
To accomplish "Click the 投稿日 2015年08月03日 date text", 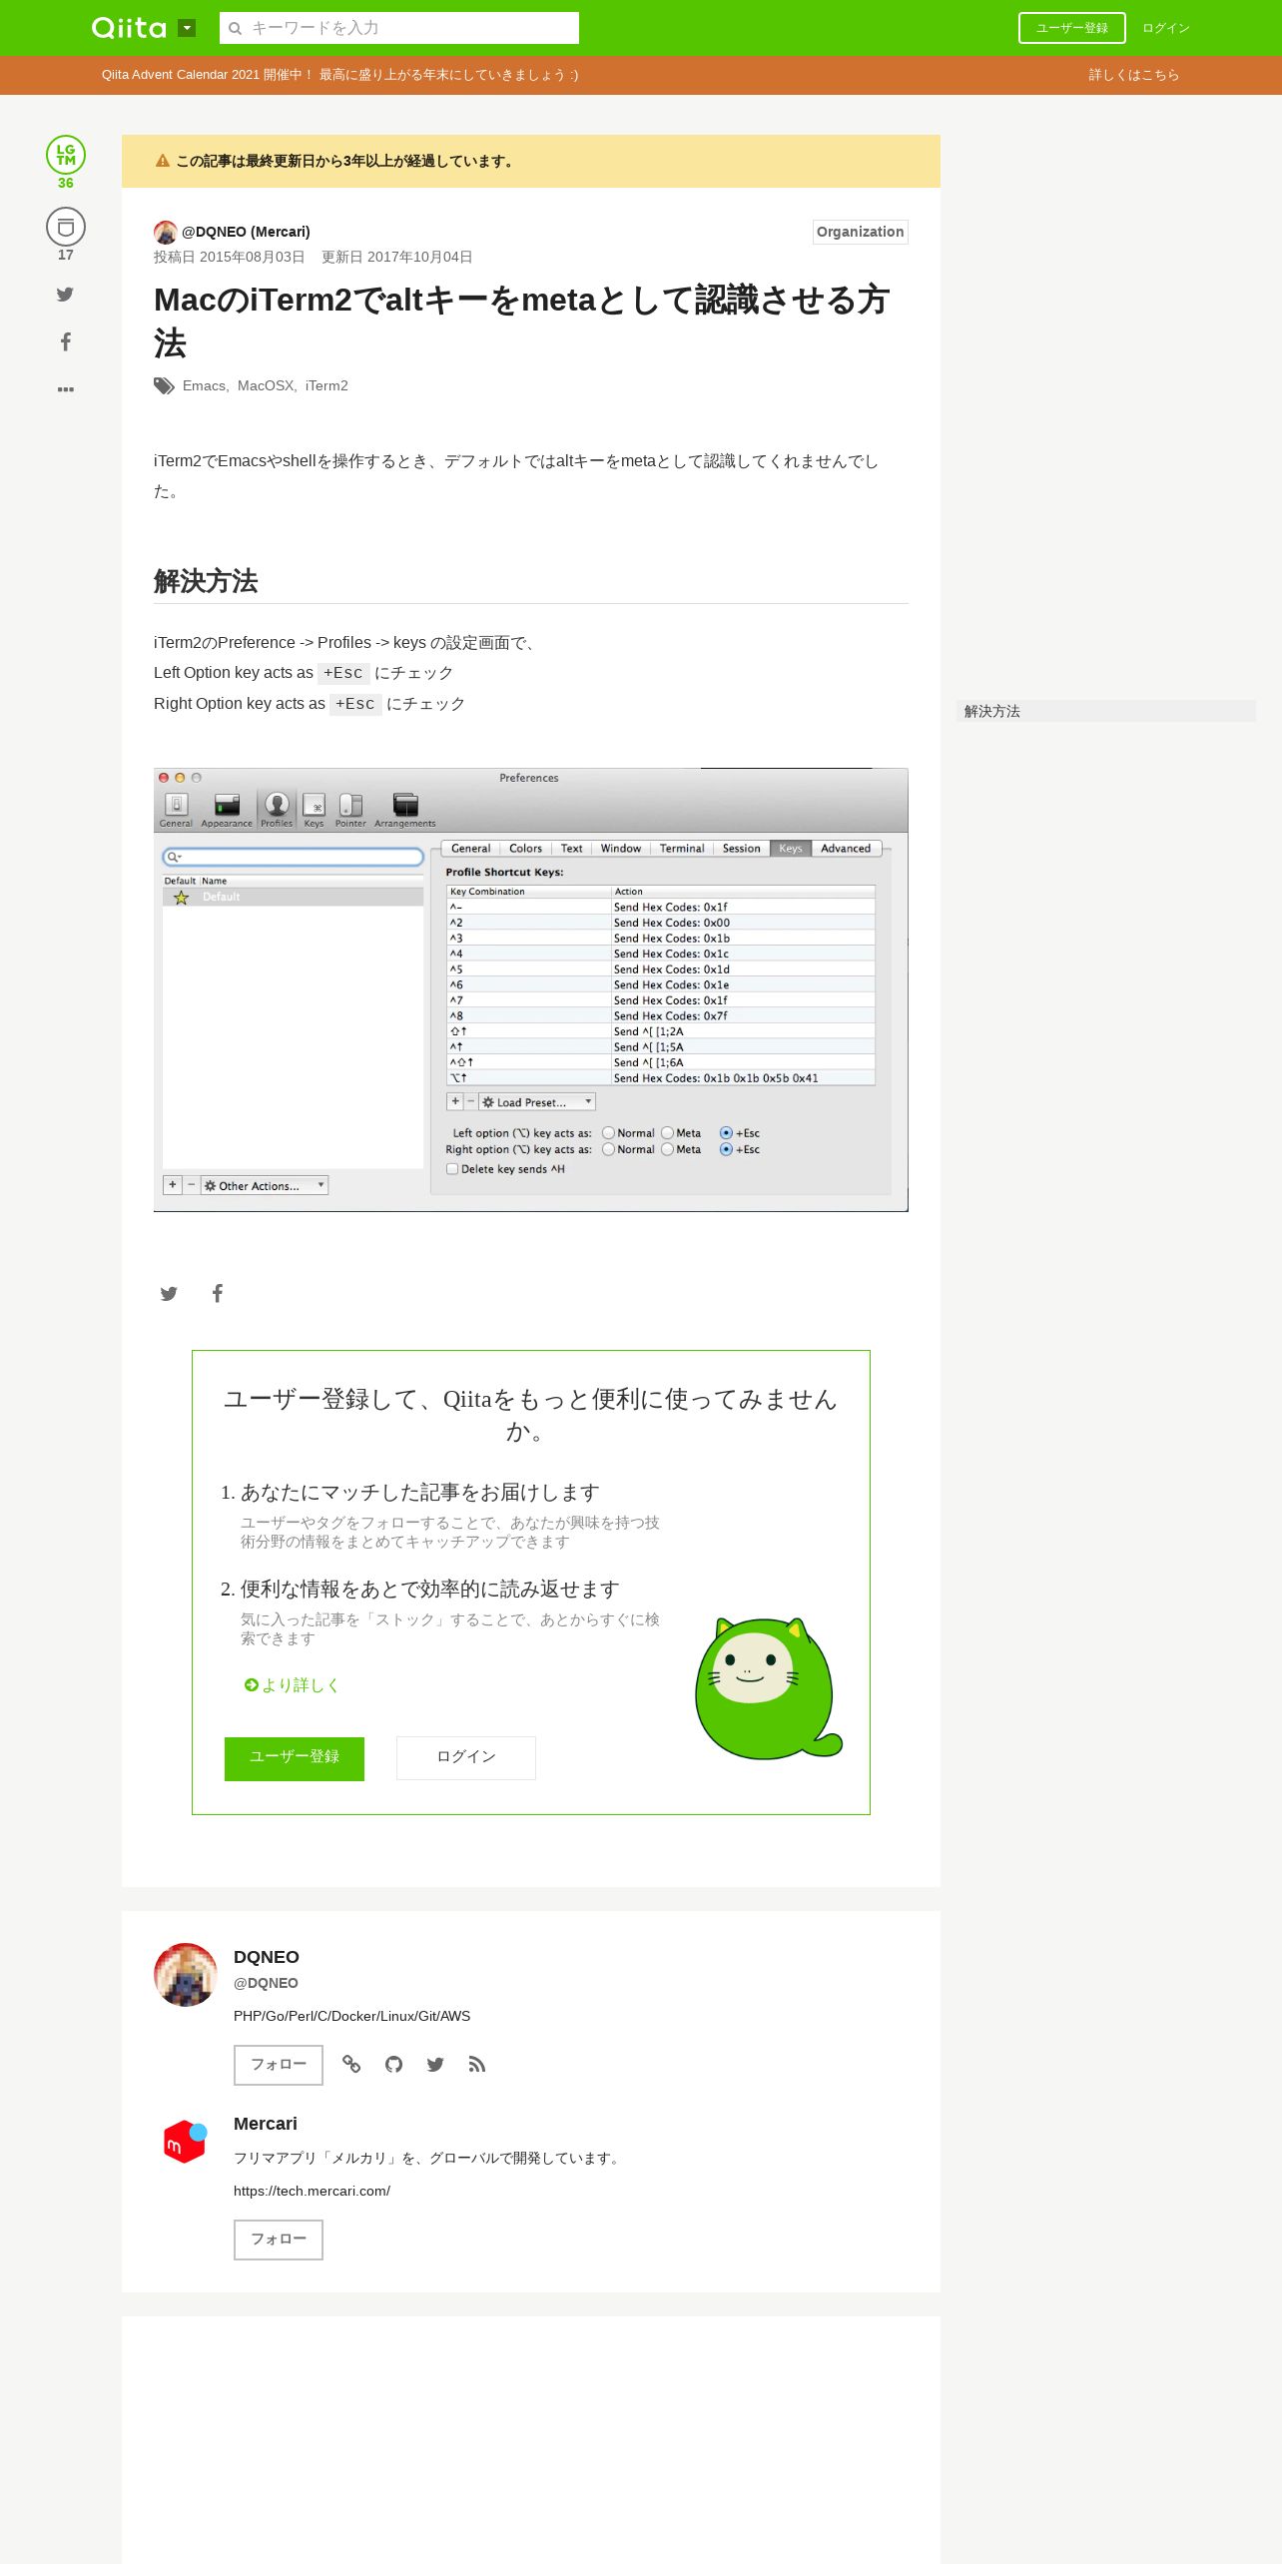I will (229, 257).
